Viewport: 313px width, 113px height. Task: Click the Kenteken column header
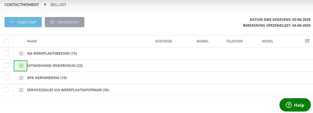pos(164,41)
